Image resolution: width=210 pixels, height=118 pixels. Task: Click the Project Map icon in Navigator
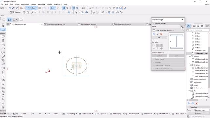coord(189,26)
